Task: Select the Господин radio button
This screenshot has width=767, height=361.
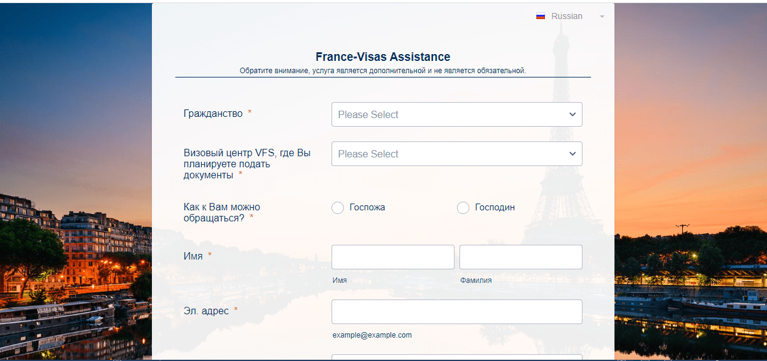Action: point(463,208)
